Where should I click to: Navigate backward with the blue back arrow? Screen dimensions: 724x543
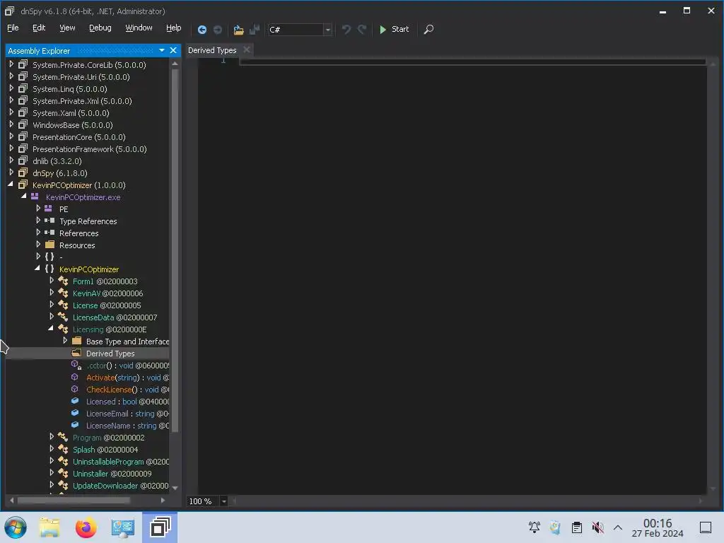coord(202,30)
